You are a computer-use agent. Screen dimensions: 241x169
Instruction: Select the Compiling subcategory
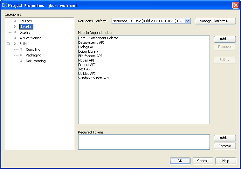click(x=33, y=49)
